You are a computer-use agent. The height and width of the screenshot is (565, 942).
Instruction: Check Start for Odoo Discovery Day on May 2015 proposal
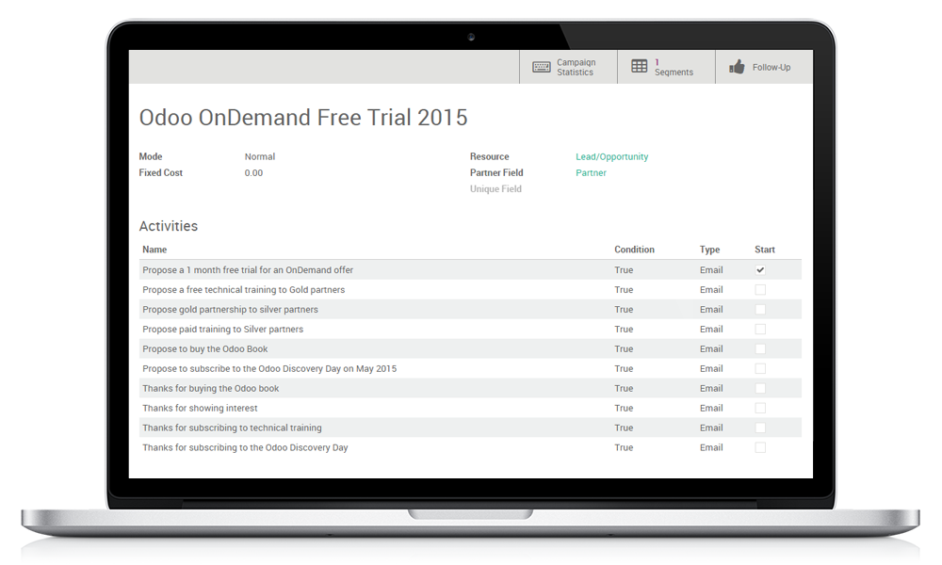(x=760, y=368)
